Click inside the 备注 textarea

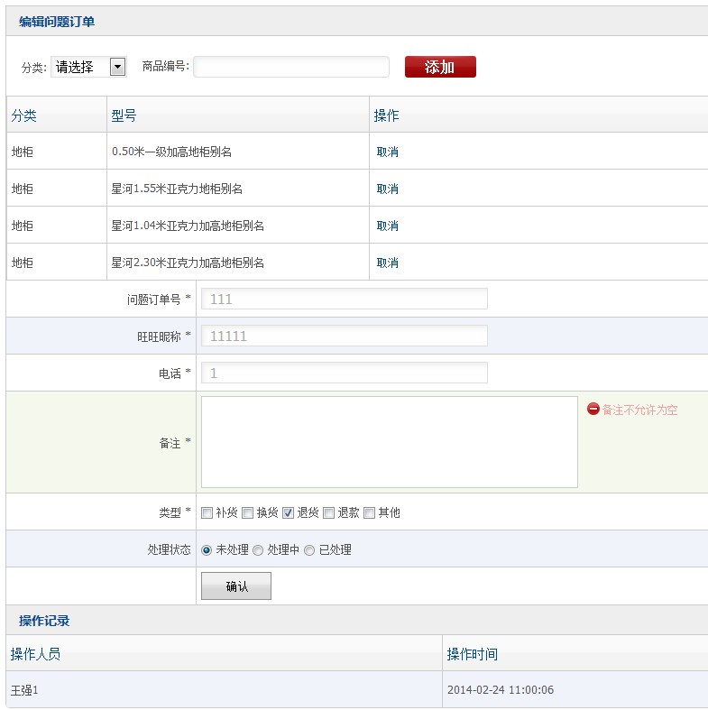tap(389, 442)
